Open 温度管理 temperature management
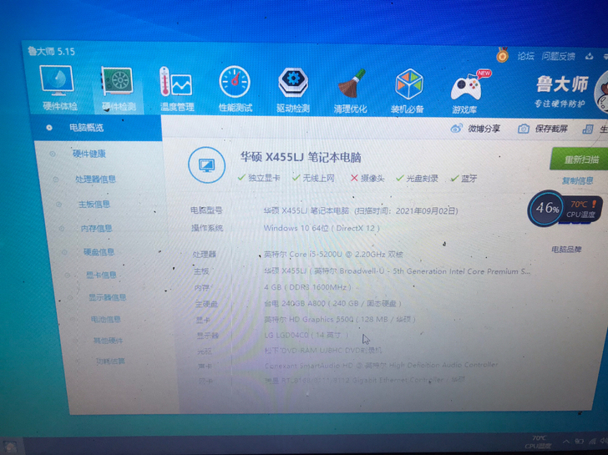Screen dimensions: 608x455 tap(177, 89)
